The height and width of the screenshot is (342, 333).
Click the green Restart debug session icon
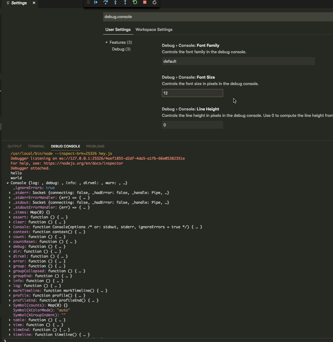135,2
